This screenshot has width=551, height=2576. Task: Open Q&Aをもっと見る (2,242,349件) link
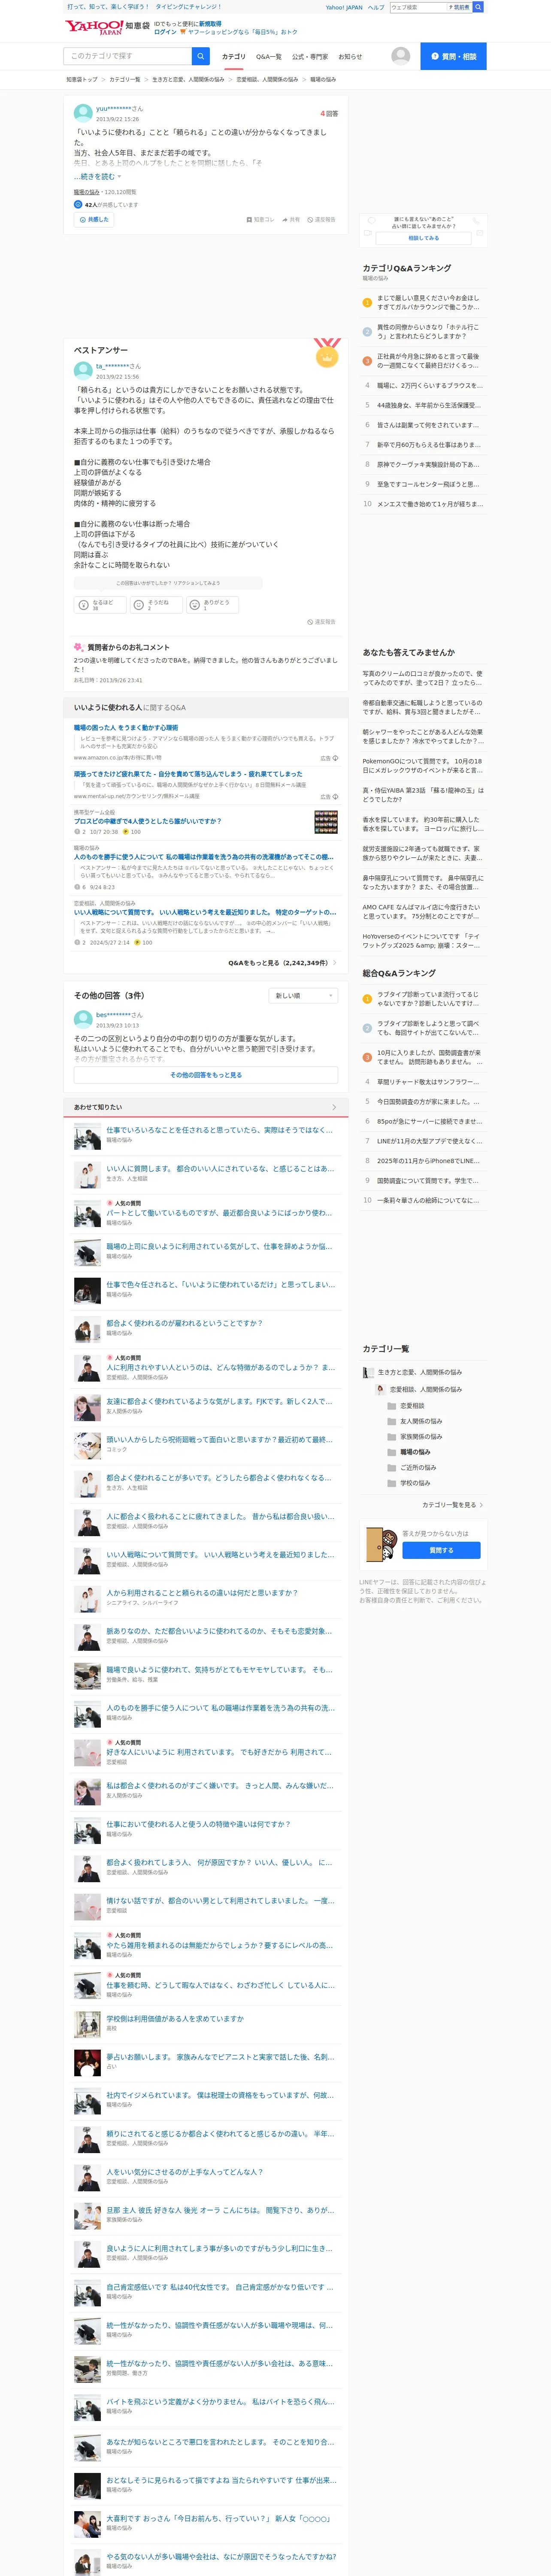point(282,963)
